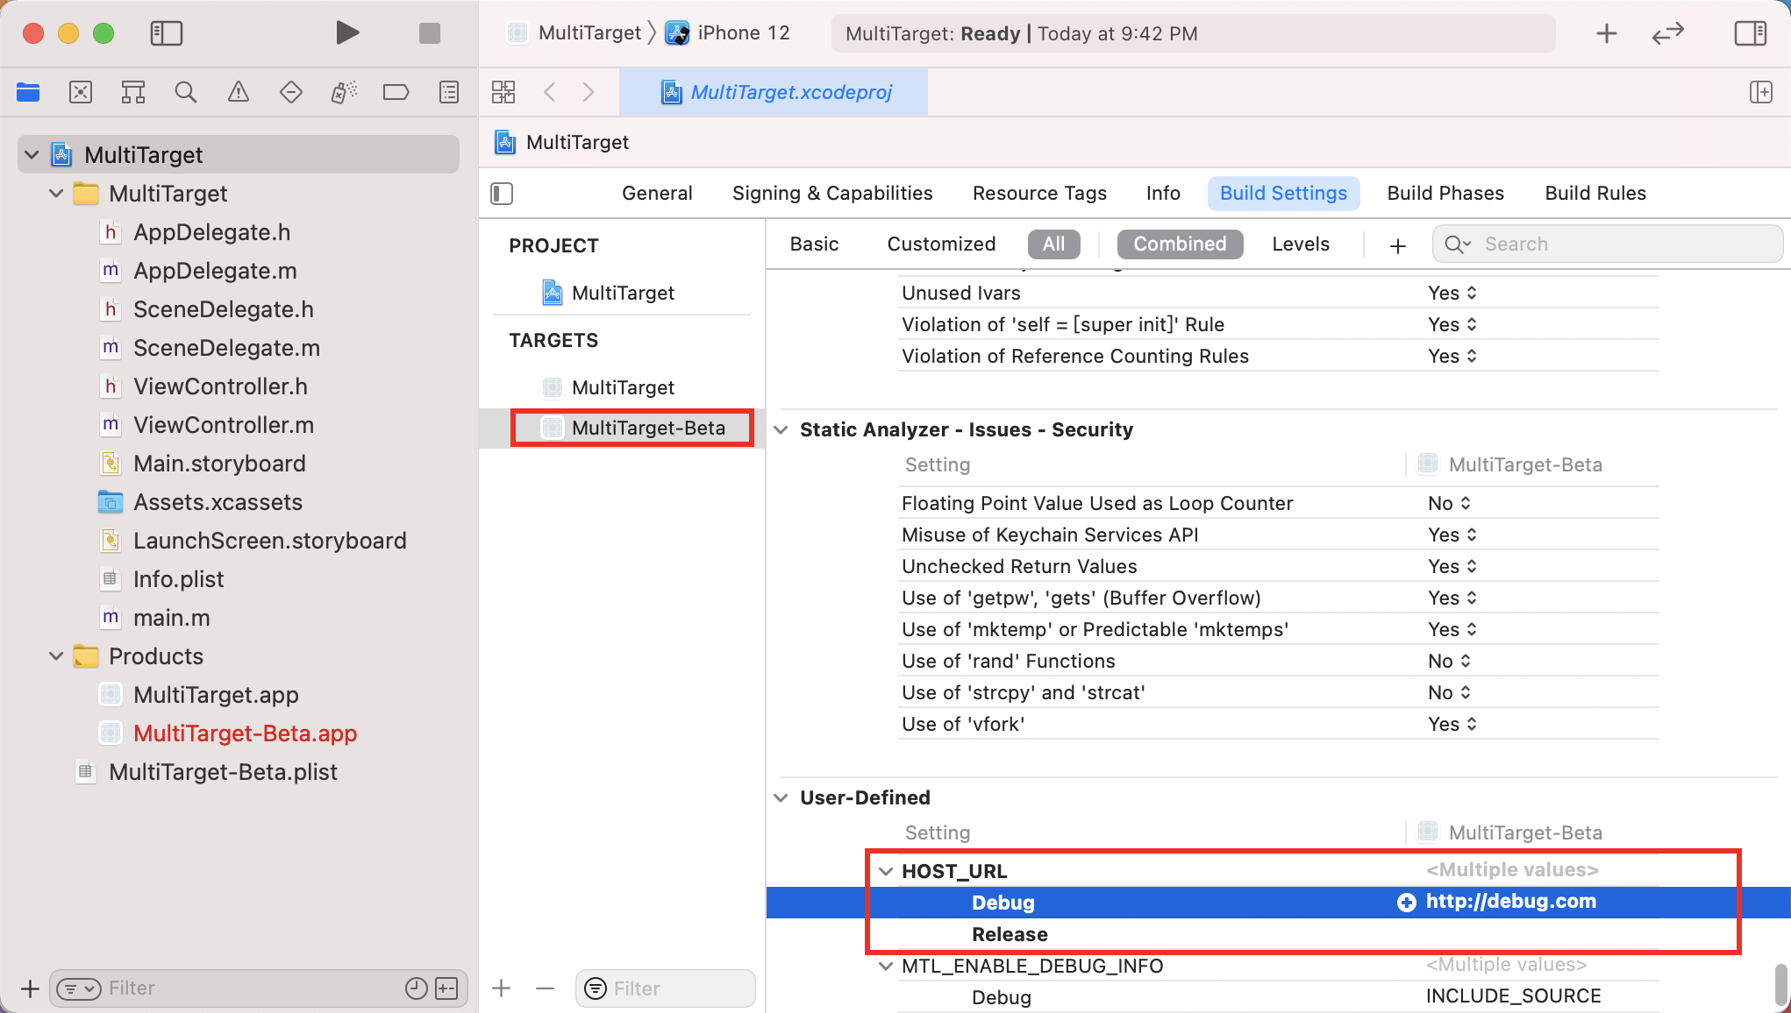Viewport: 1791px width, 1013px height.
Task: Open the Breakpoint navigator icon
Action: (x=396, y=92)
